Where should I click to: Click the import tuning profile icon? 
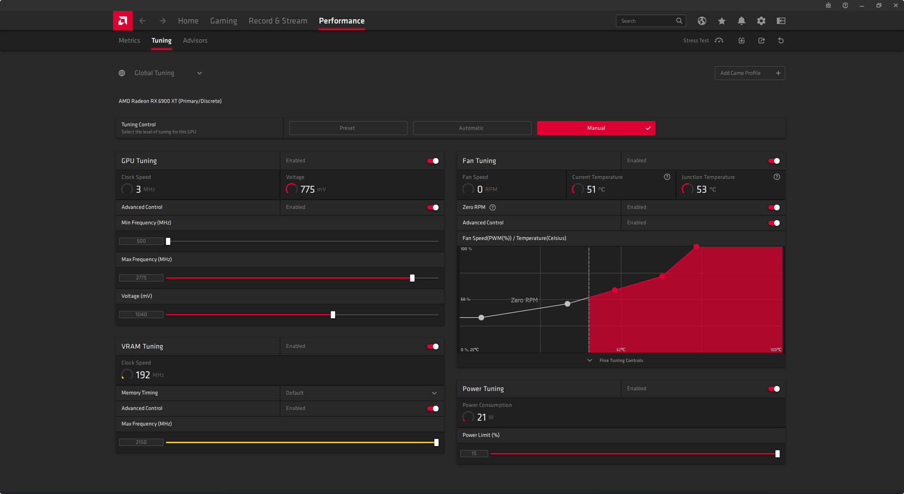coord(742,41)
